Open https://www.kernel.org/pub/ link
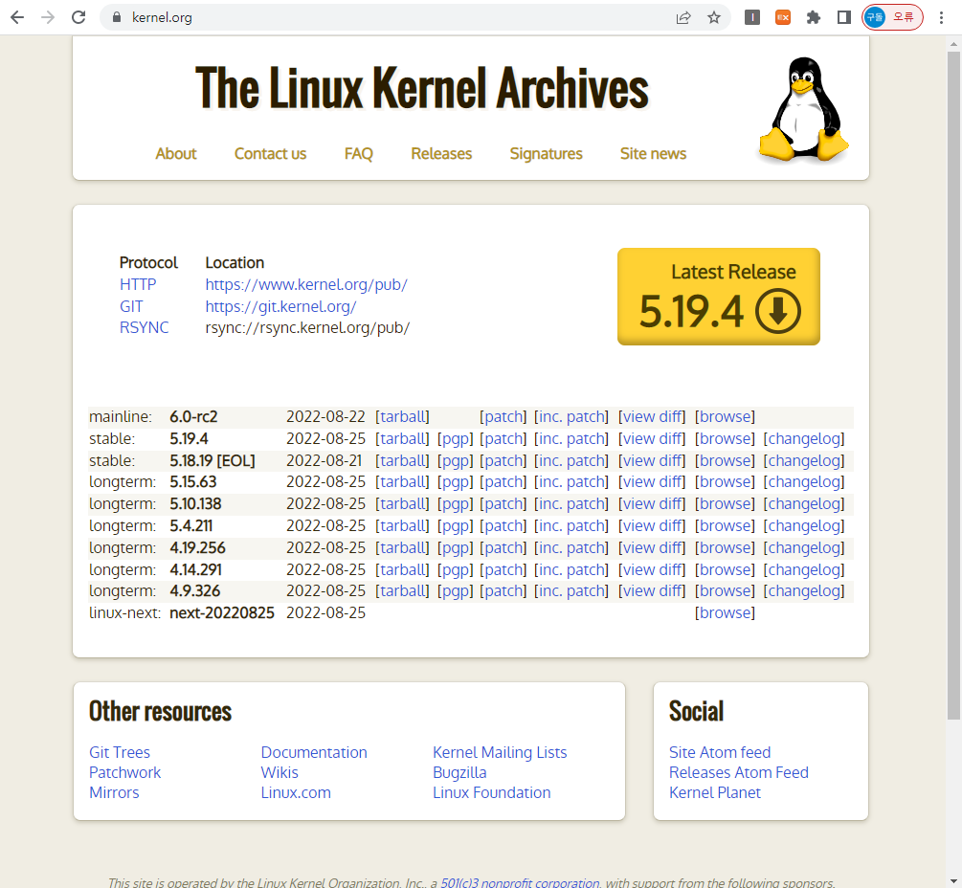Viewport: 962px width, 888px height. pos(306,284)
